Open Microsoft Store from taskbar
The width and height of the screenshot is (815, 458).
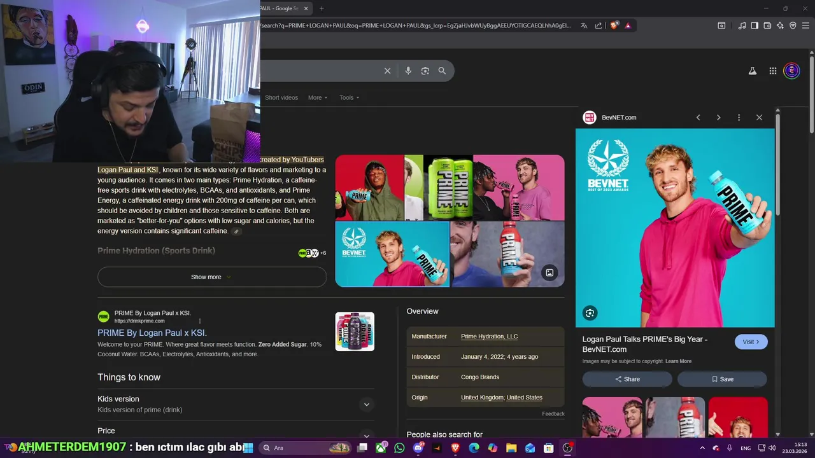[x=548, y=448]
